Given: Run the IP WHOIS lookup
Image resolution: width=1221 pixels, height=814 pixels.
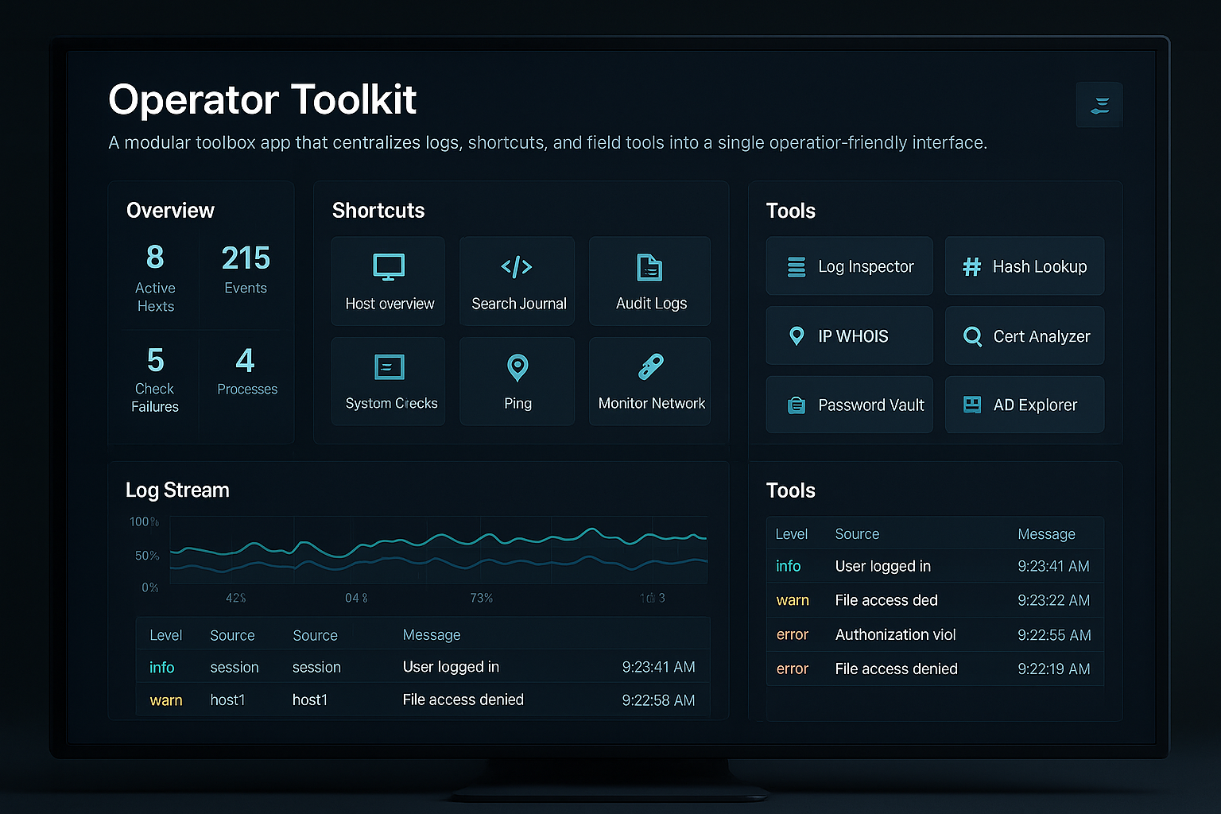Looking at the screenshot, I should (849, 335).
